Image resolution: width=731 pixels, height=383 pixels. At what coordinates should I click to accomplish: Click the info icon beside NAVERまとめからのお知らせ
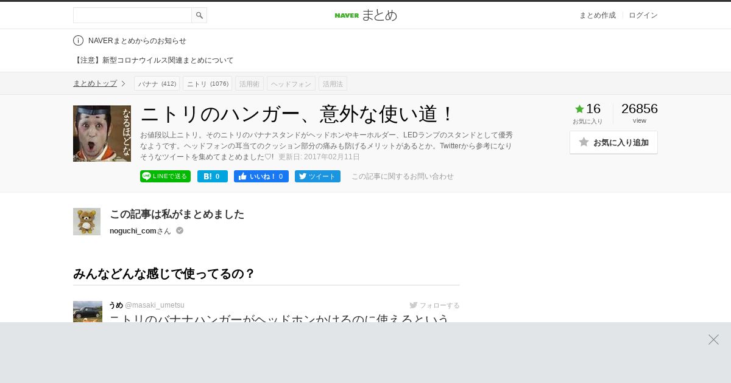click(x=78, y=41)
